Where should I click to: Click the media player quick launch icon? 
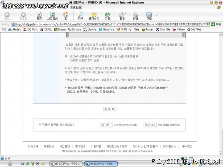coord(37,164)
